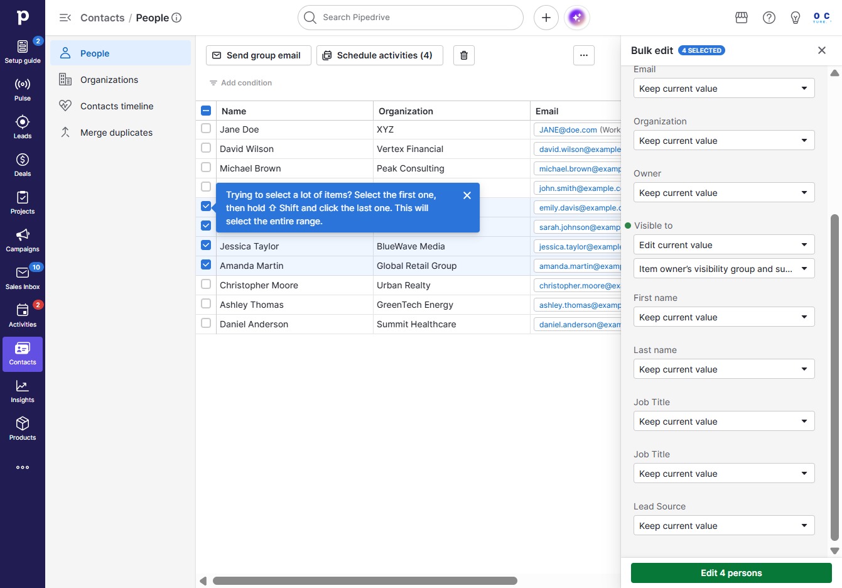Click the Pipedrive logo icon

[23, 18]
